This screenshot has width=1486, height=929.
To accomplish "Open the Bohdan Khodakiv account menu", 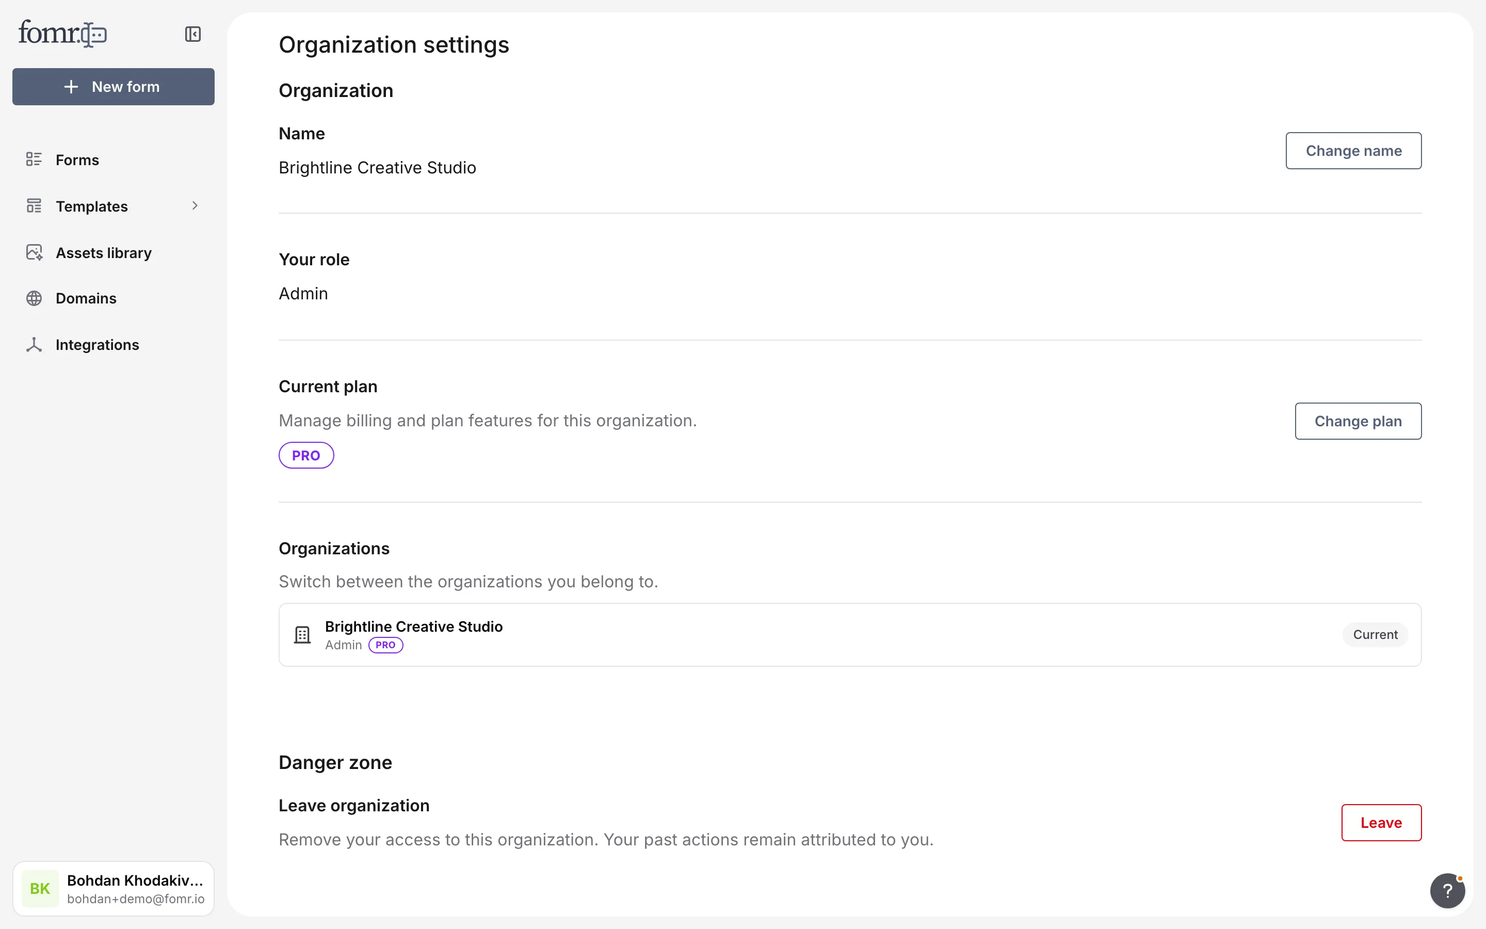I will tap(114, 888).
